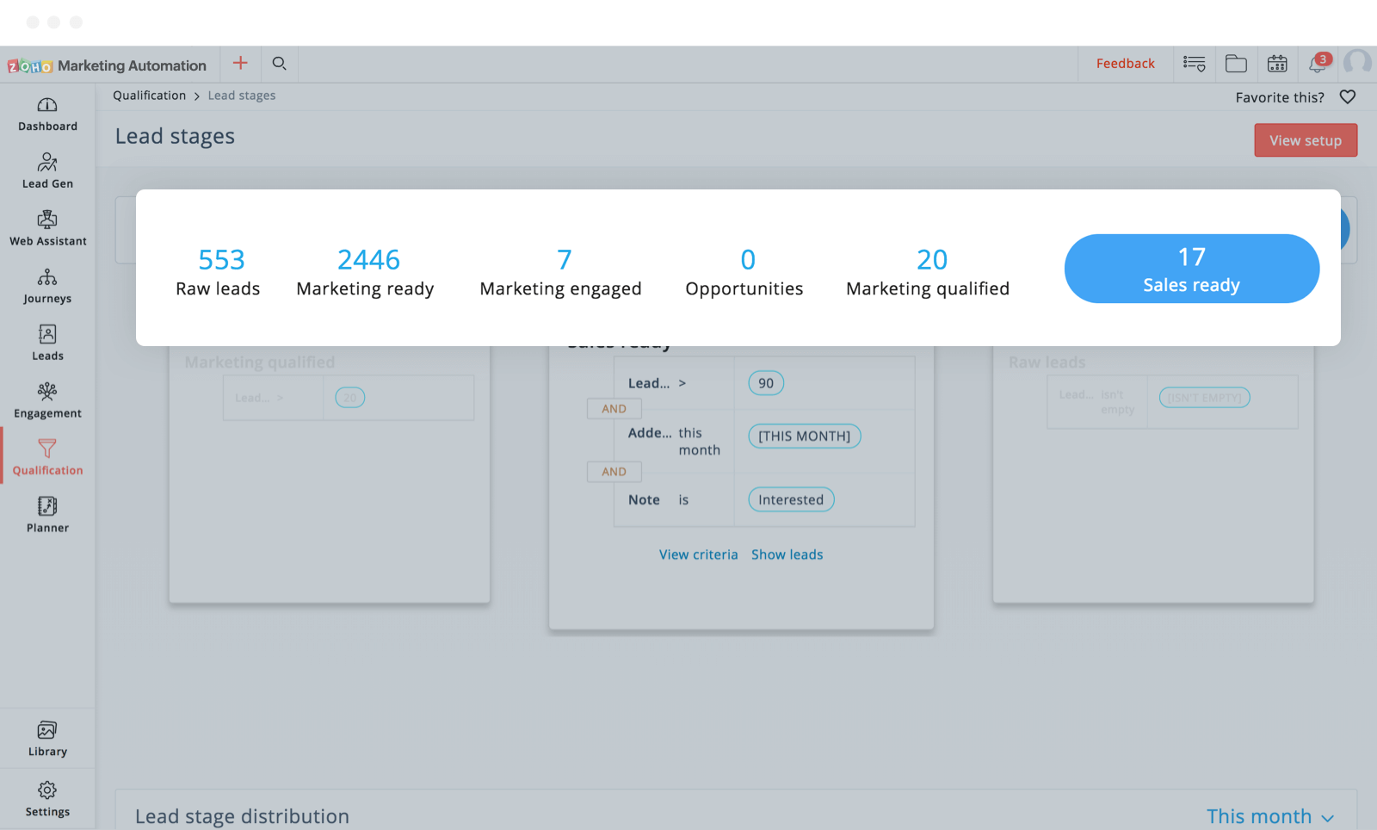Click the Lead stage distribution heading

[242, 816]
